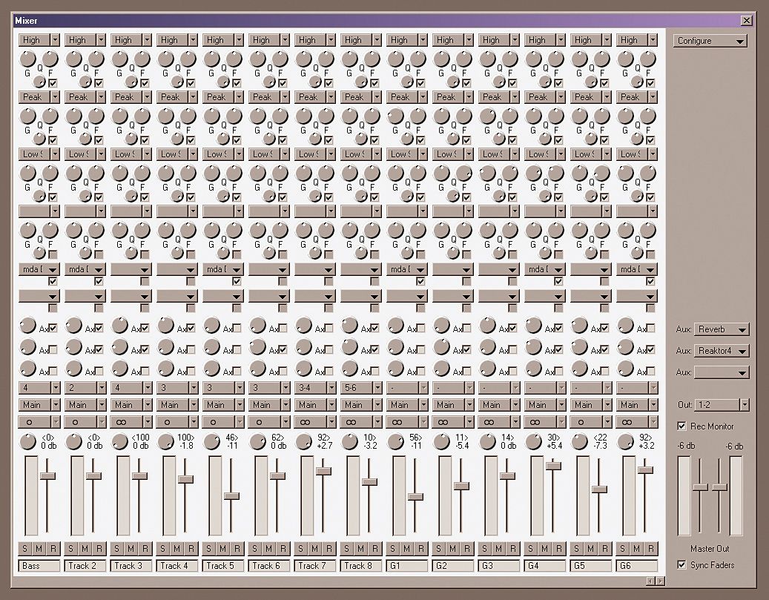
Task: Close the Mixer window
Action: [x=747, y=21]
